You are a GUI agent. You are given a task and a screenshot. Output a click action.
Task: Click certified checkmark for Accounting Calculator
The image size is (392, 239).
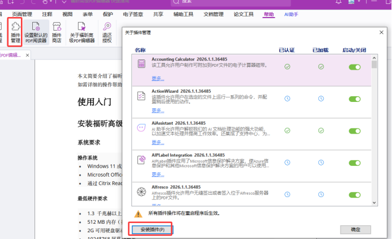pyautogui.click(x=287, y=67)
